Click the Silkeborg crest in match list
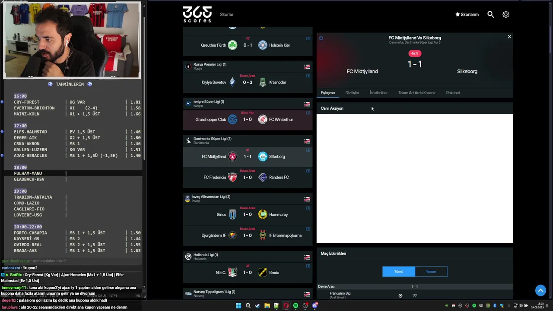Viewport: 553px width, 311px height. coord(263,156)
